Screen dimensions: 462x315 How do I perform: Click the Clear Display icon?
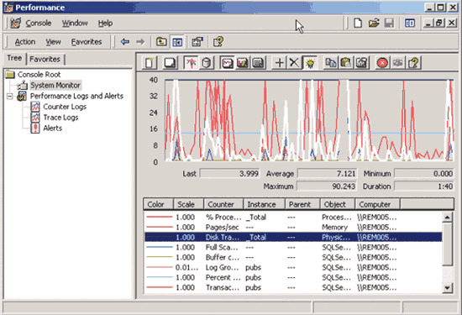(x=170, y=63)
